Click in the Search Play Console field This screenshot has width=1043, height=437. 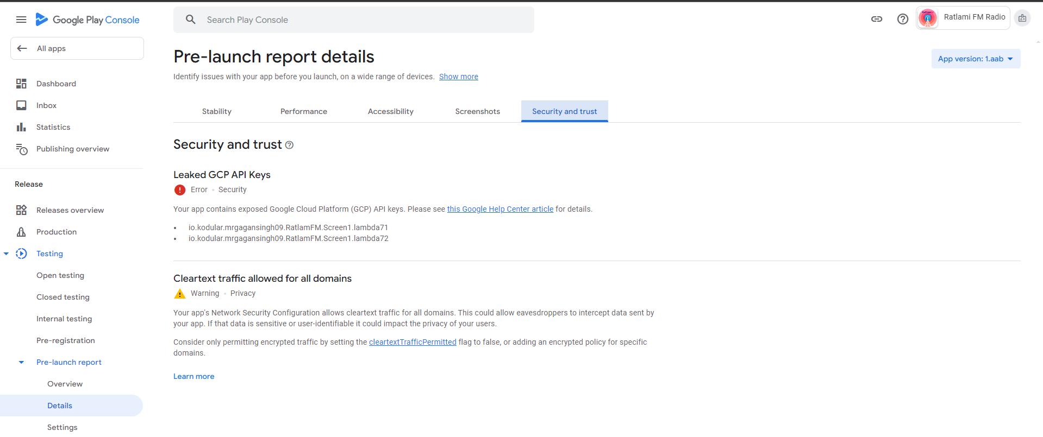(x=353, y=20)
